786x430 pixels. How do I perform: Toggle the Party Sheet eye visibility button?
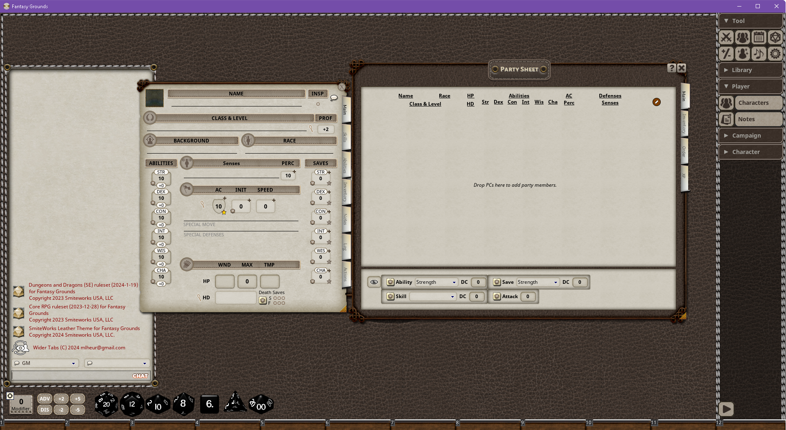click(374, 282)
